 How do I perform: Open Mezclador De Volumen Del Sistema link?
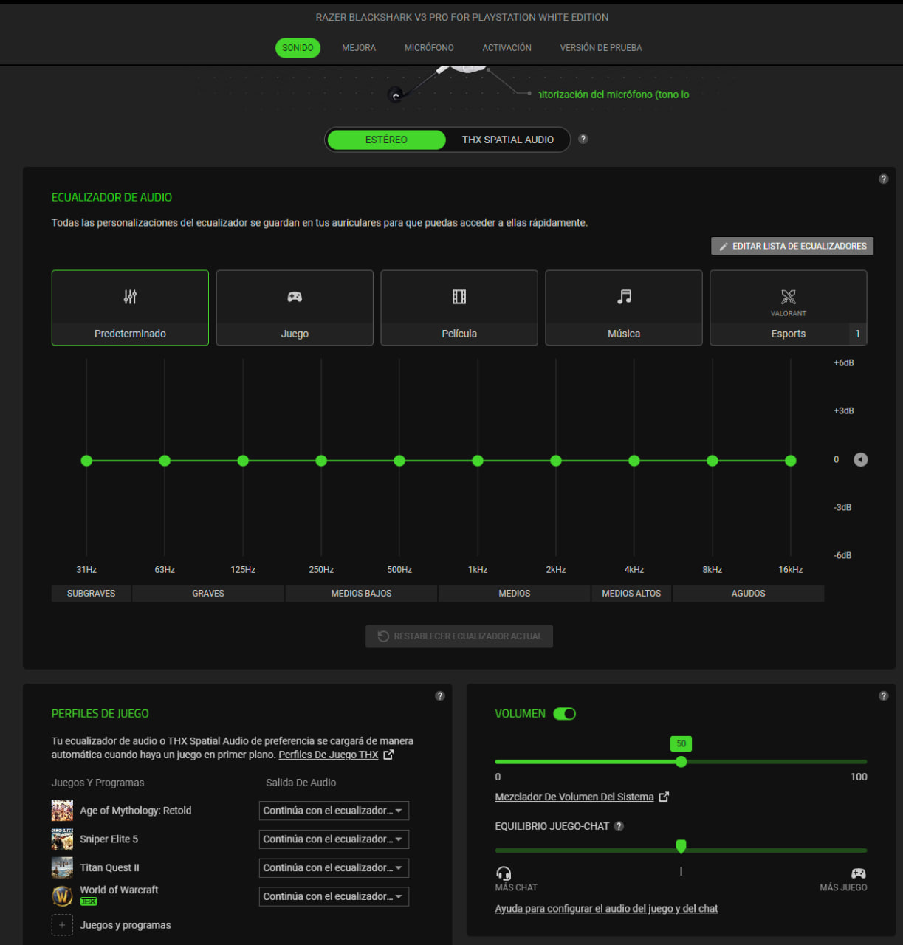[574, 797]
